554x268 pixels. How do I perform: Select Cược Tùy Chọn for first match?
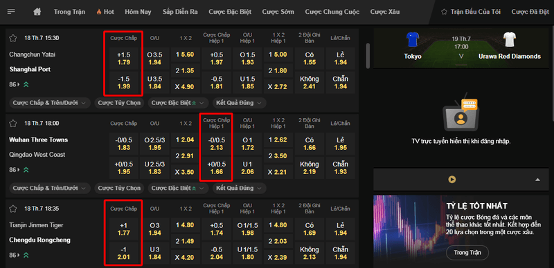click(x=119, y=103)
